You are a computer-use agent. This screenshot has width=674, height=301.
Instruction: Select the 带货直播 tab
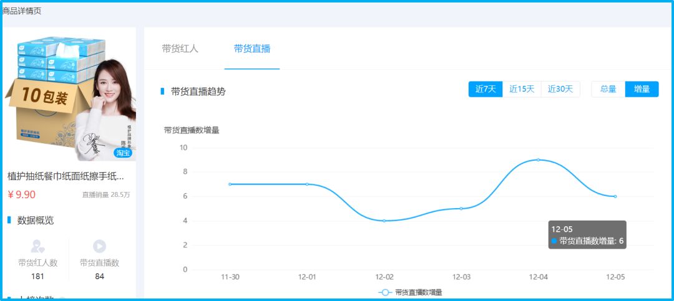tap(252, 49)
